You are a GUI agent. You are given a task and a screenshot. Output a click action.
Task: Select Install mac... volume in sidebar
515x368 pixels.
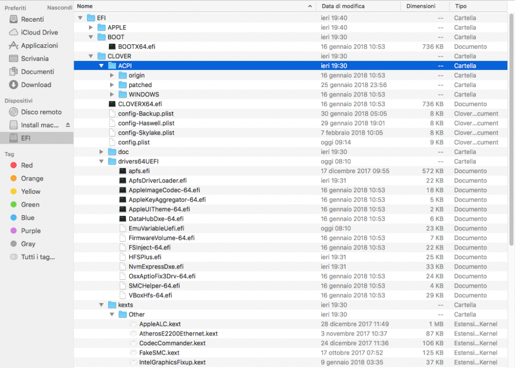click(34, 125)
